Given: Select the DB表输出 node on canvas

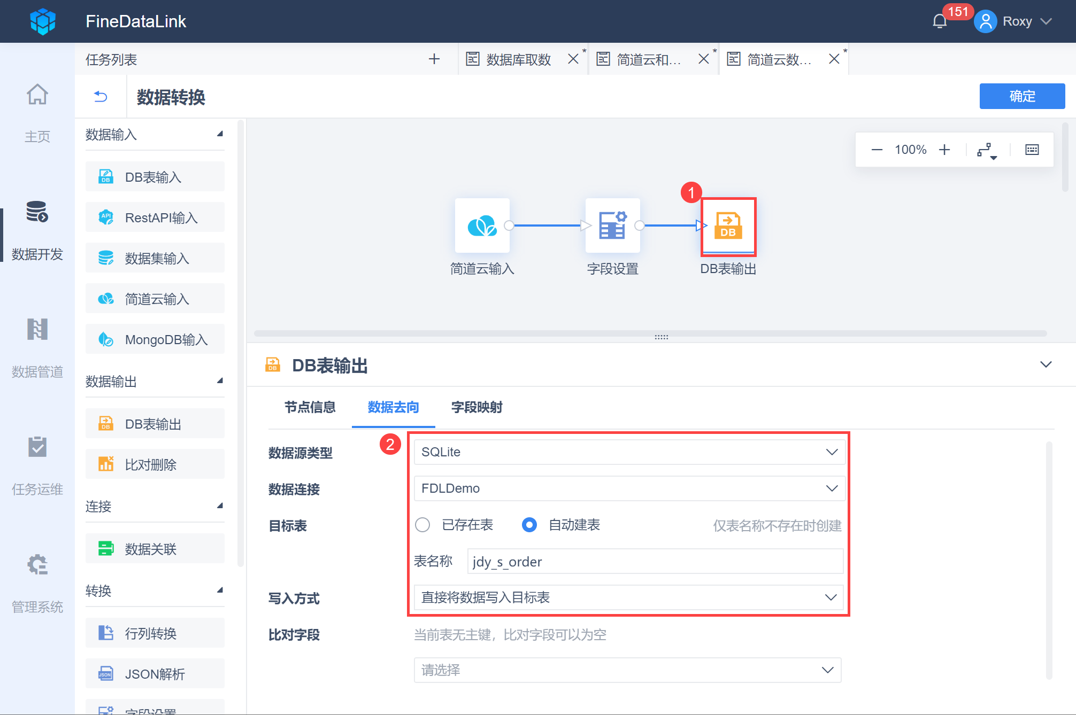Looking at the screenshot, I should tap(728, 226).
